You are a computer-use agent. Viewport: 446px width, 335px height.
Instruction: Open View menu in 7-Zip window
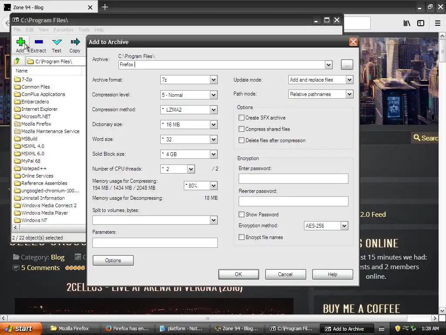click(44, 30)
